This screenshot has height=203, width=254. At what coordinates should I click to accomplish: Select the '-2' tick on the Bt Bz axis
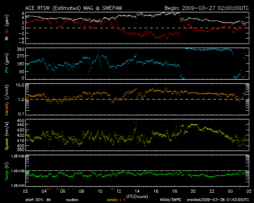pyautogui.click(x=22, y=33)
